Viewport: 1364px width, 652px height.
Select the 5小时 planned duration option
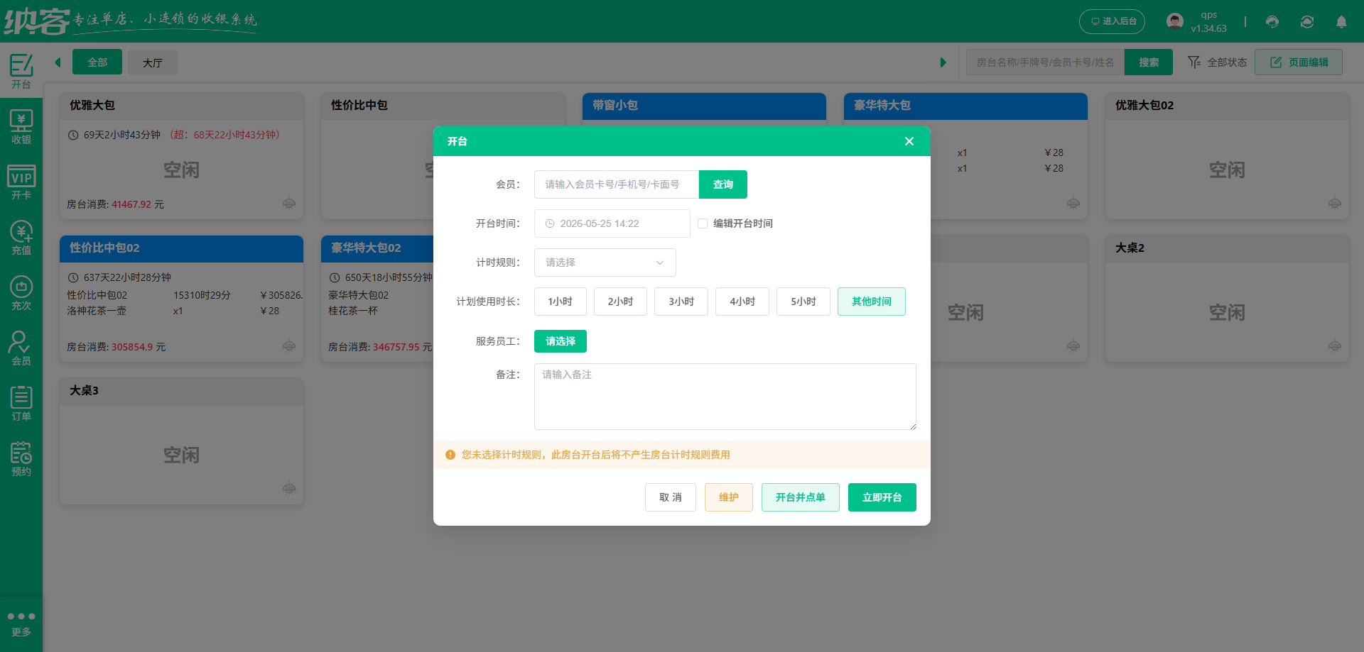(x=803, y=302)
